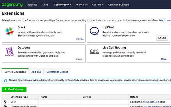
Task: Switch to the Conference Bridges tab
Action: tap(57, 72)
